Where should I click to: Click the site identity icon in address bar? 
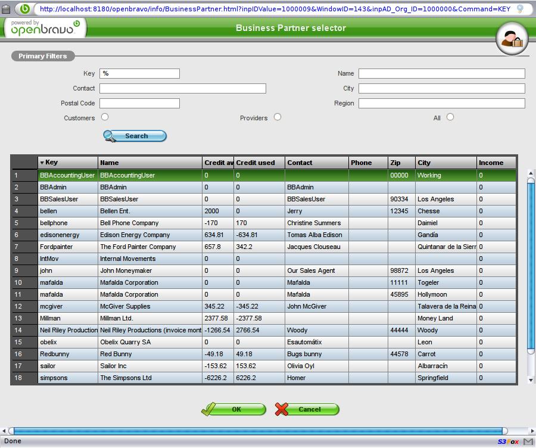pos(25,9)
